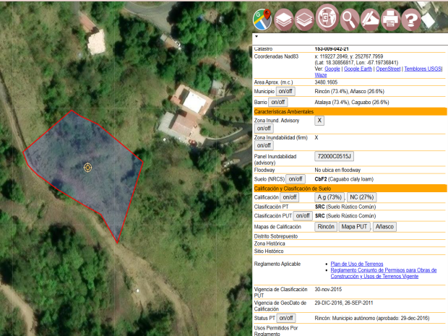This screenshot has height=336, width=448.
Task: Toggle Suelo (NRCS) layer on/off
Action: [296, 178]
